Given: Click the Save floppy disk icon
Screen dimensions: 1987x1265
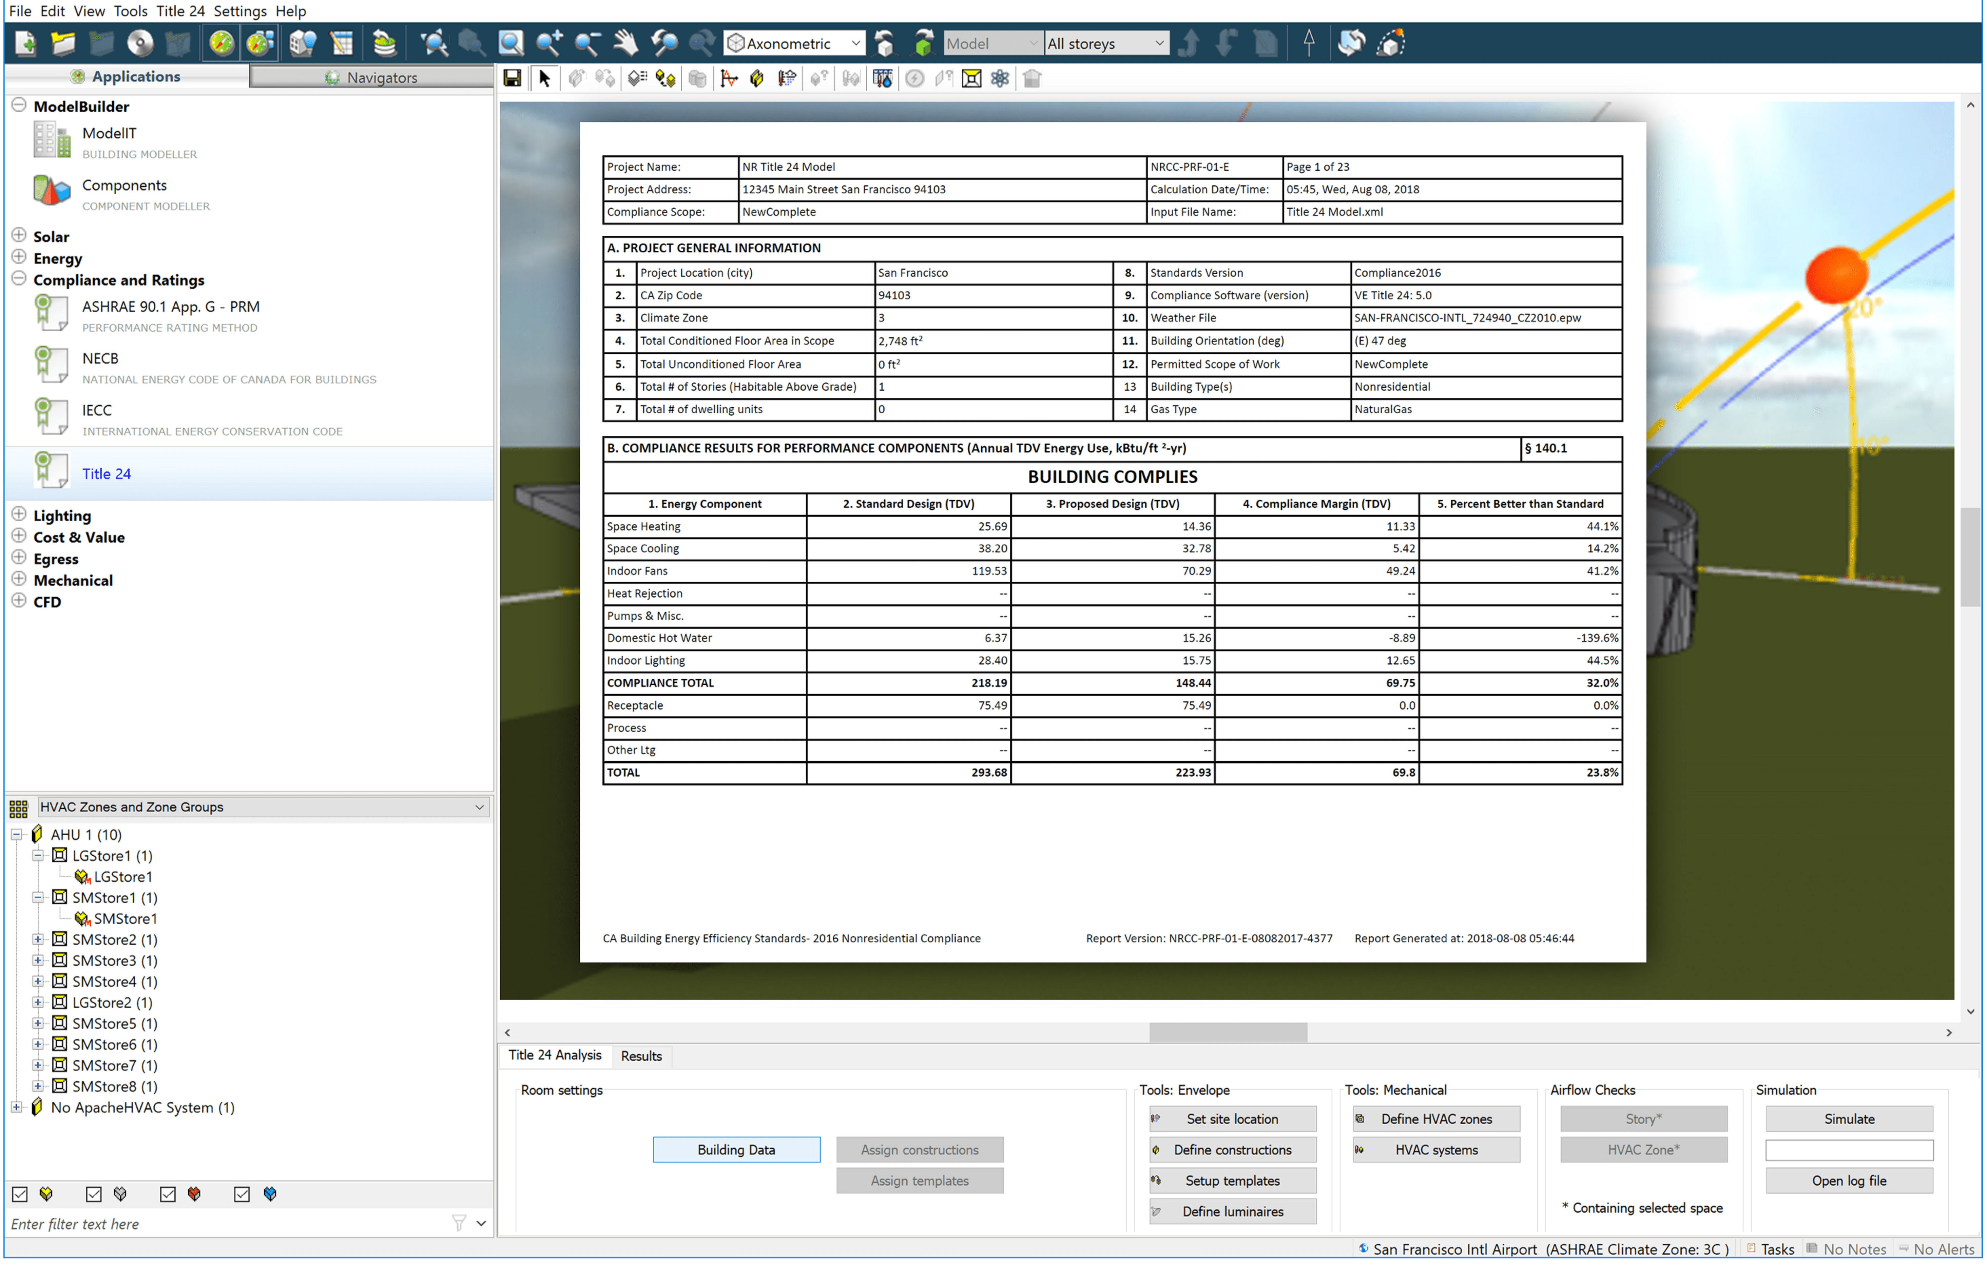Looking at the screenshot, I should click(x=513, y=78).
